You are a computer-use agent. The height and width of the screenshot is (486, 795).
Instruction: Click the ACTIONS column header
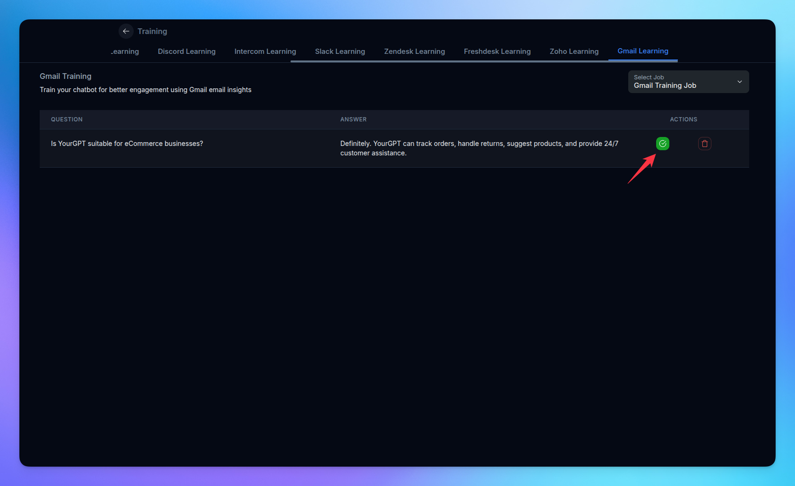click(x=683, y=119)
